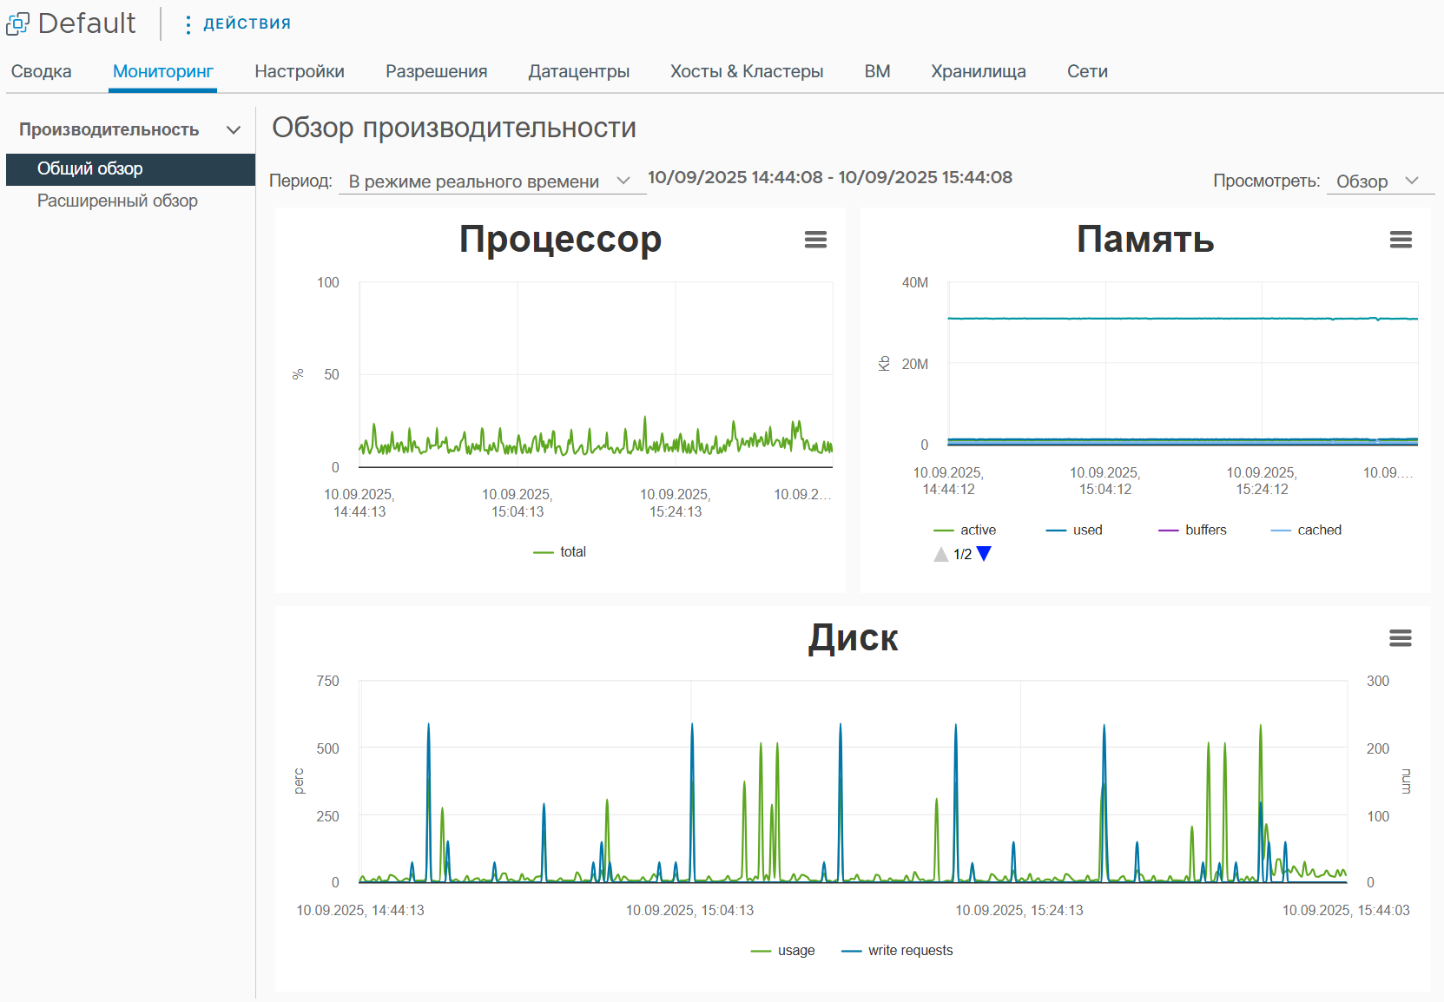Open the Процессор chart hamburger menu

[815, 240]
